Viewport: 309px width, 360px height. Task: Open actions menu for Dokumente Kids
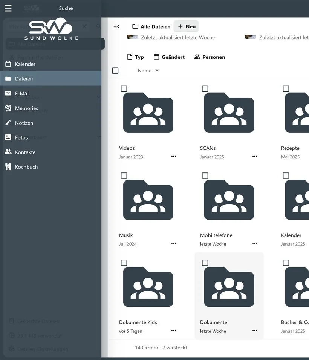174,331
